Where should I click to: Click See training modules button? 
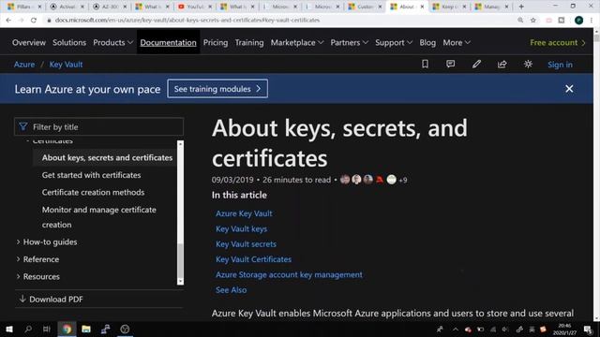pos(217,89)
